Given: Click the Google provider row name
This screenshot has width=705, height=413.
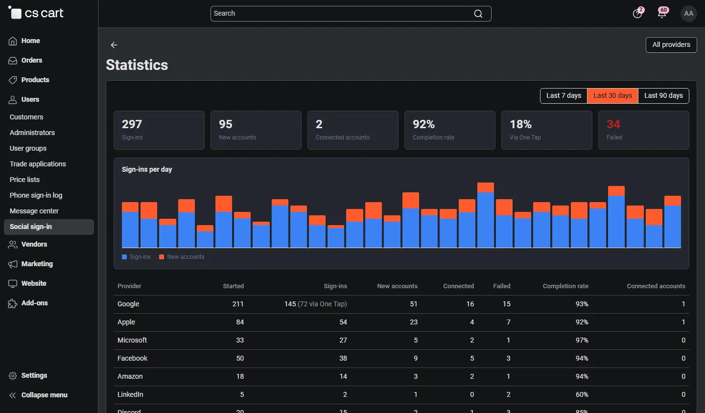Looking at the screenshot, I should pyautogui.click(x=128, y=304).
